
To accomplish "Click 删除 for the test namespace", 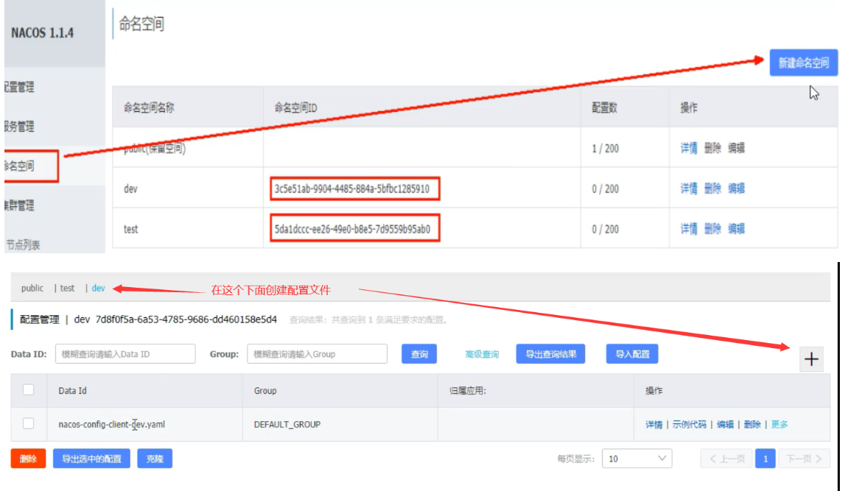I will click(x=712, y=229).
